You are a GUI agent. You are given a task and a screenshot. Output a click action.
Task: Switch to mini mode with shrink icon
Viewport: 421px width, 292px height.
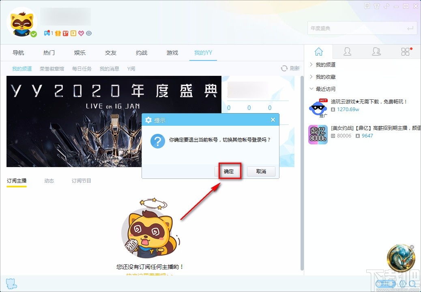pyautogui.click(x=387, y=6)
